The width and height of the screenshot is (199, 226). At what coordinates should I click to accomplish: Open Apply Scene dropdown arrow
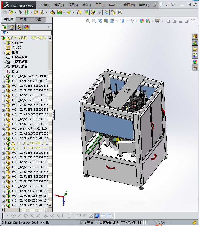point(153,21)
